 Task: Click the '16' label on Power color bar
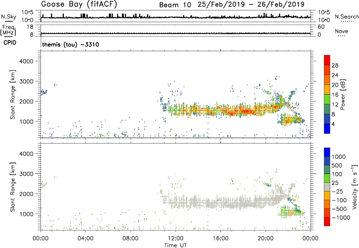click(335, 94)
